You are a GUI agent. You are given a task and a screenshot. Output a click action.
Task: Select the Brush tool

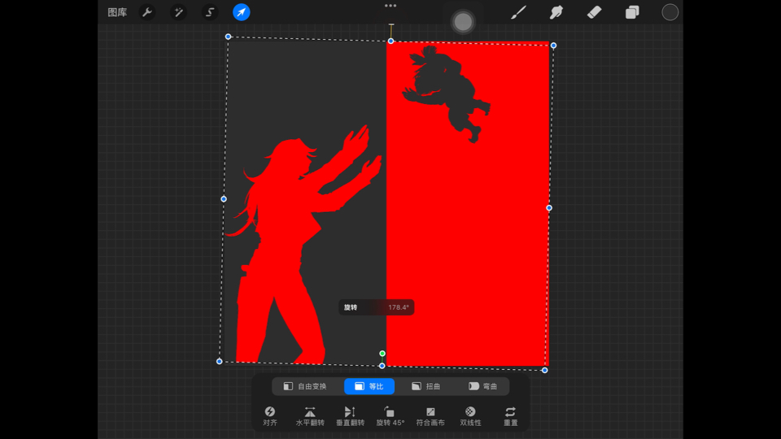click(x=518, y=12)
